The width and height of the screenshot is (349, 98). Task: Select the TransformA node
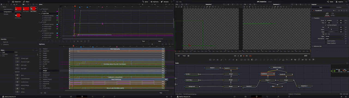(x=267, y=74)
